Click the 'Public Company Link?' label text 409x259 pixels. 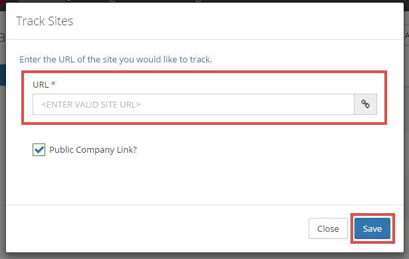coord(93,150)
